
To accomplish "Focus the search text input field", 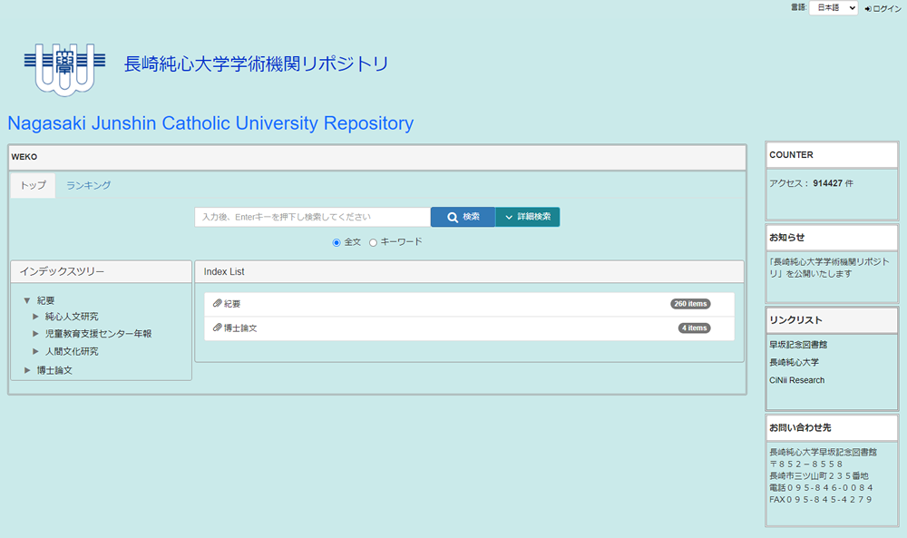I will click(x=312, y=217).
